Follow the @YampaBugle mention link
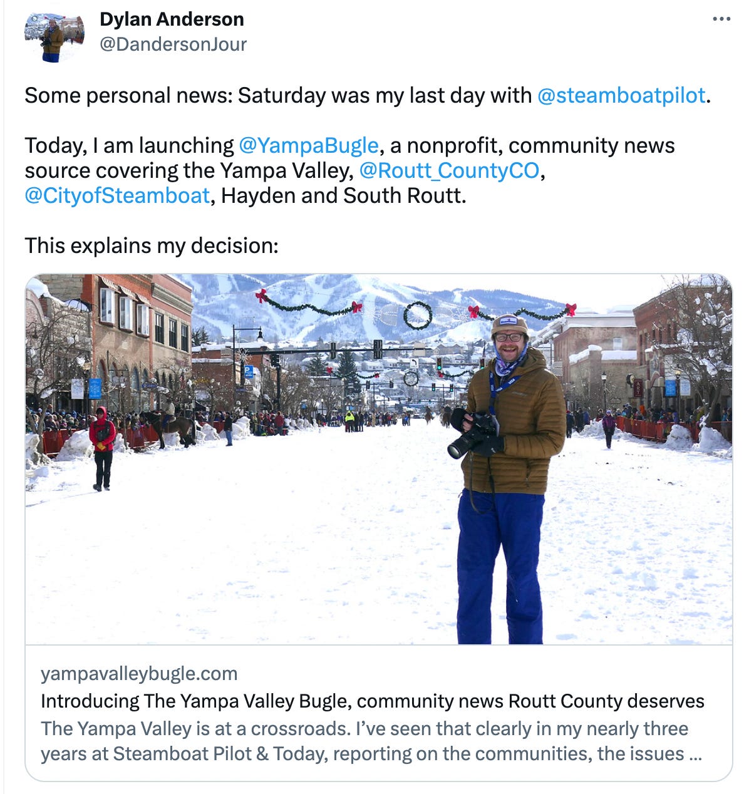This screenshot has height=794, width=744. [x=309, y=145]
